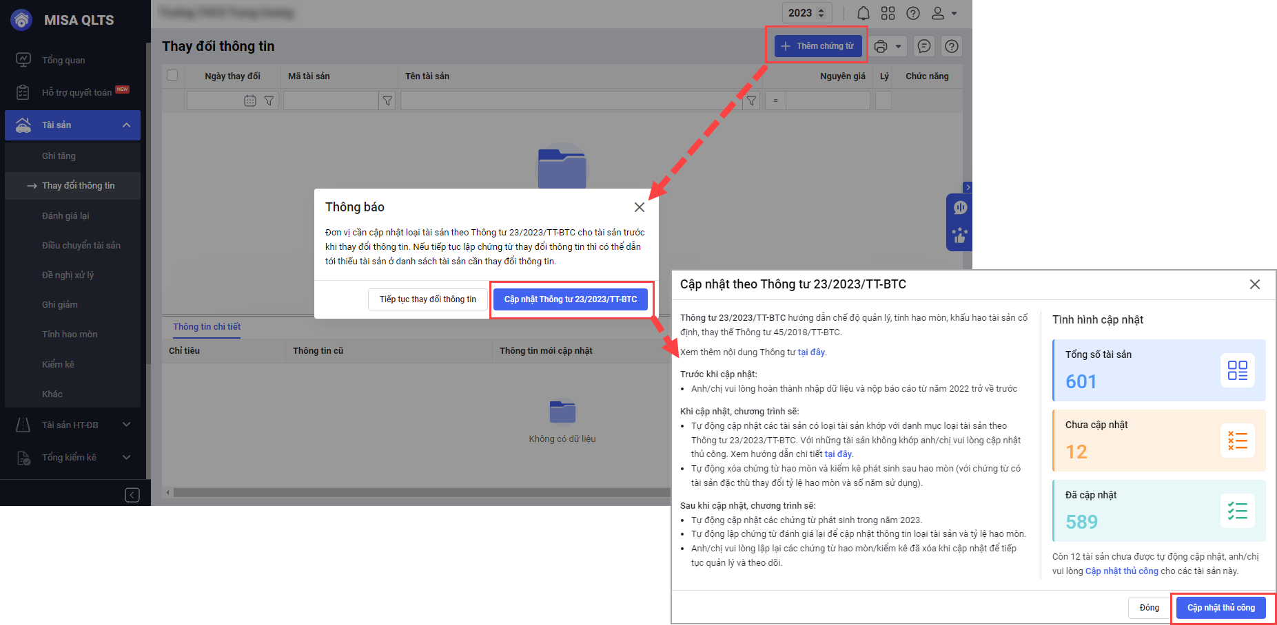Screen dimensions: 1277x625
Task: Tick the select-all table checkbox
Action: [172, 76]
